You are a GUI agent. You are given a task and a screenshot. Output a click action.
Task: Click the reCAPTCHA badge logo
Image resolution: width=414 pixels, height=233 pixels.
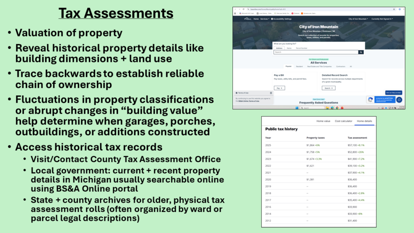pos(370,100)
